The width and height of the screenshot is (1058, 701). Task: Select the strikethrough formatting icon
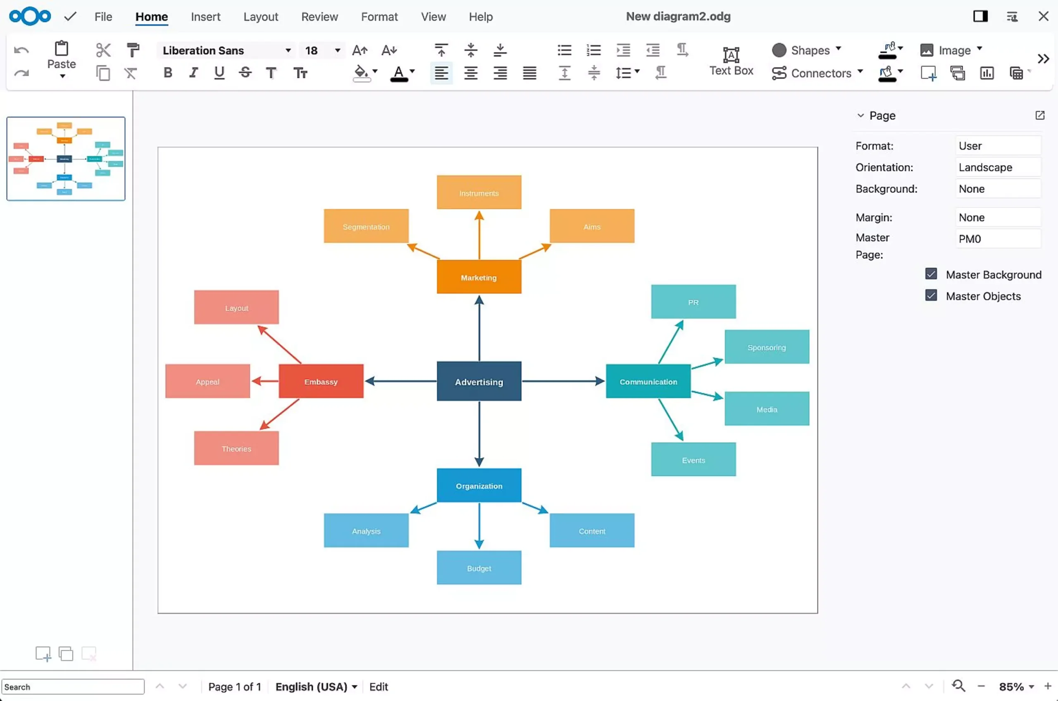click(x=245, y=73)
